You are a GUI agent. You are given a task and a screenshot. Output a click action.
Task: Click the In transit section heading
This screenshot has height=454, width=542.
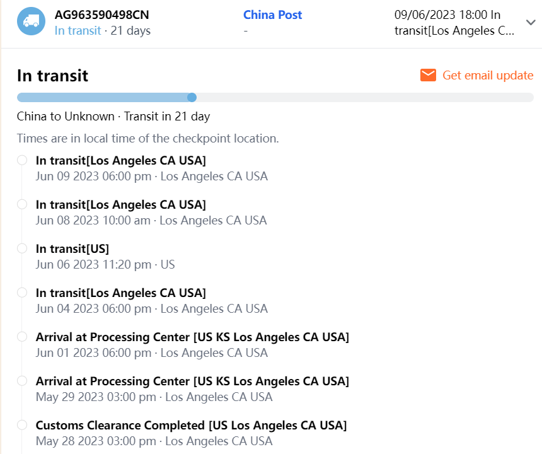52,76
